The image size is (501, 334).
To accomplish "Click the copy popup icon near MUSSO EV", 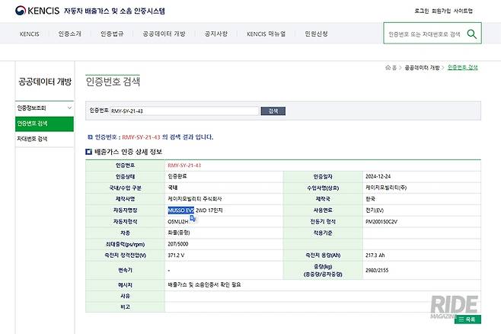I will 193,217.
